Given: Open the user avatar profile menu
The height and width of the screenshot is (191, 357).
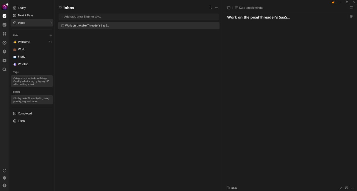Looking at the screenshot, I should (4, 7).
